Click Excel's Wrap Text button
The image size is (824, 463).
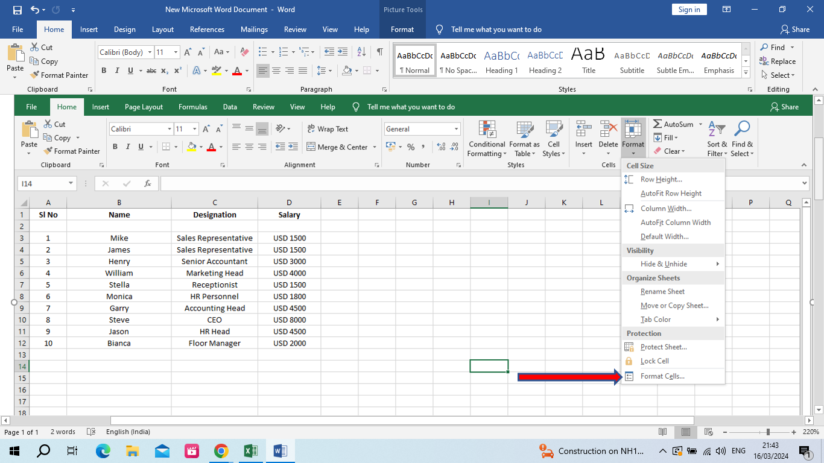pos(328,129)
